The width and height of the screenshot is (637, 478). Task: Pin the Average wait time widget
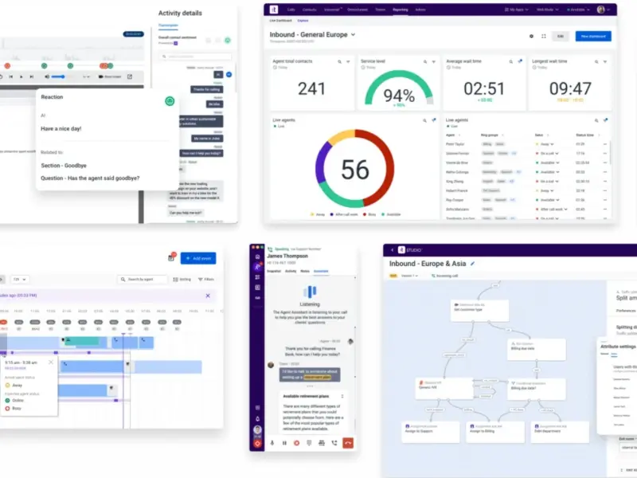(x=520, y=61)
